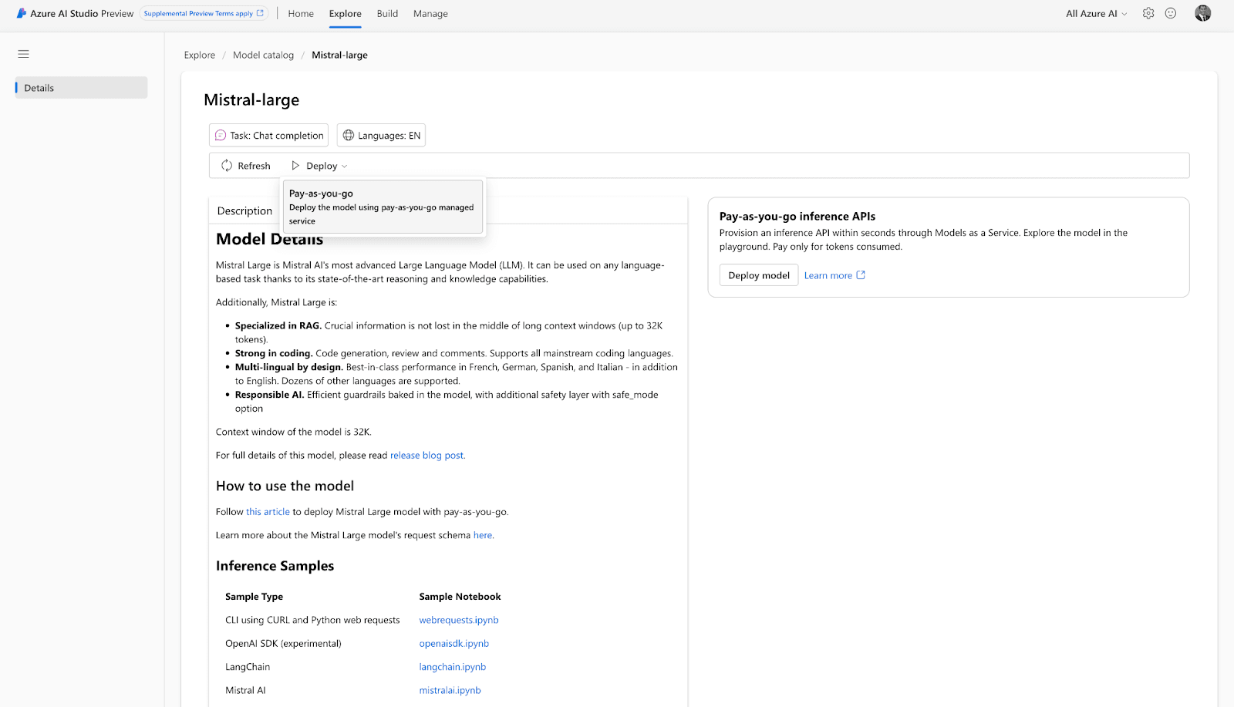The width and height of the screenshot is (1234, 707).
Task: Expand the All Azure AI dropdown
Action: click(1097, 13)
